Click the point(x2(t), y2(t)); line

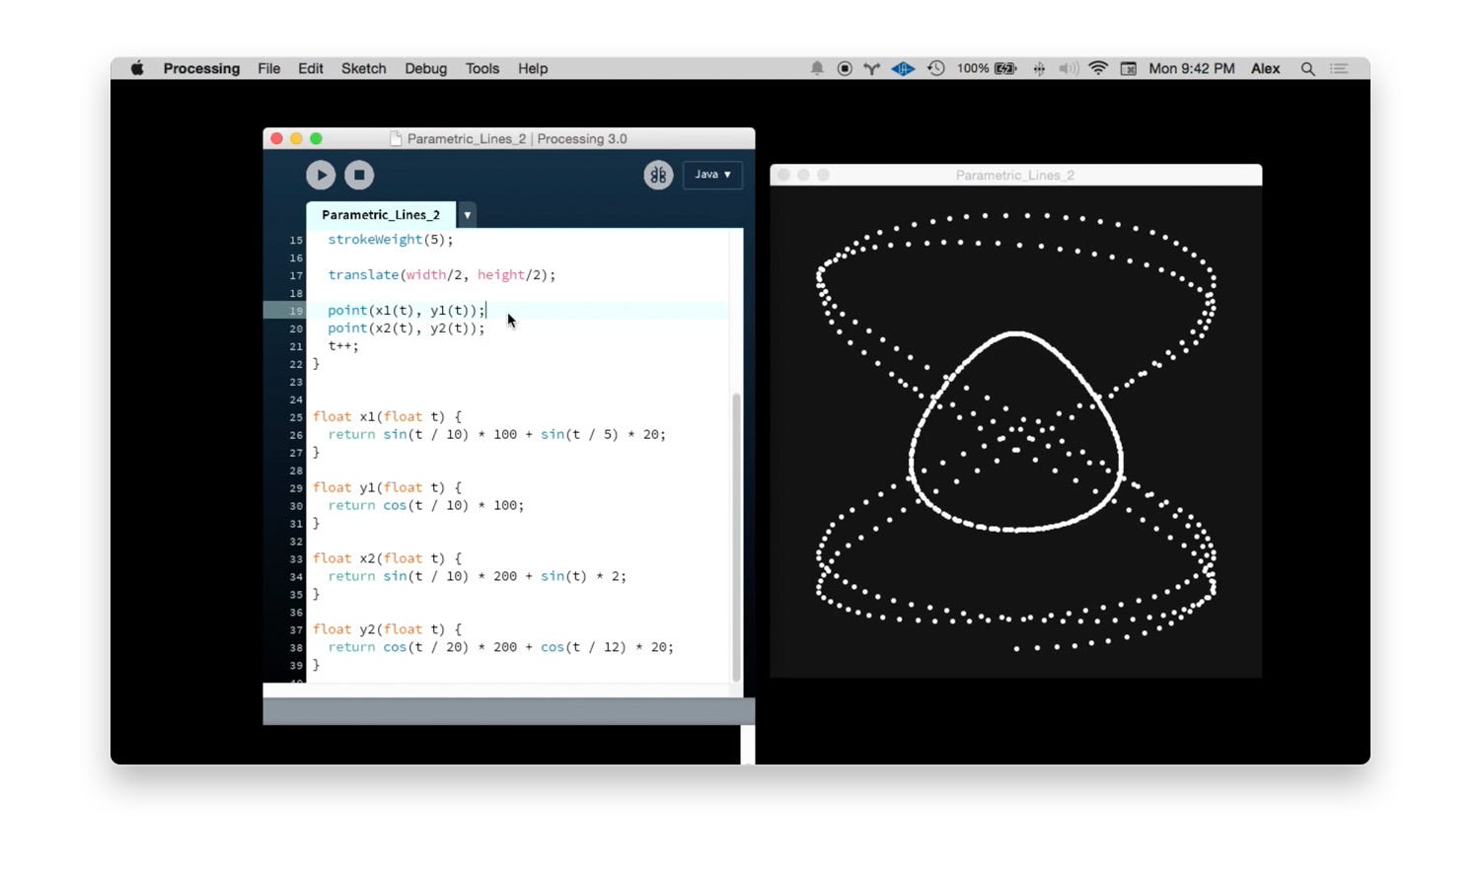point(407,328)
